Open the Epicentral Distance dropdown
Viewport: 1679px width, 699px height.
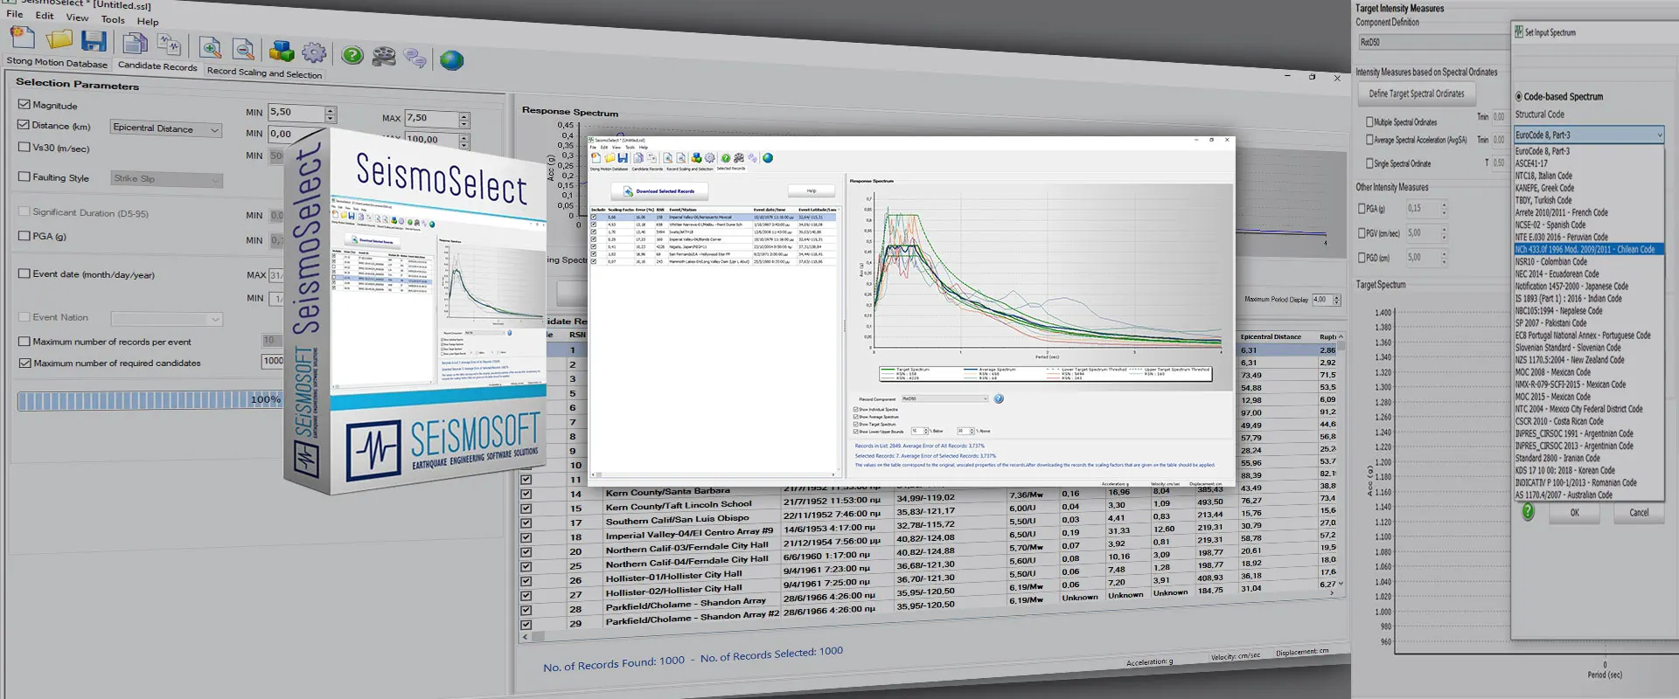[165, 129]
